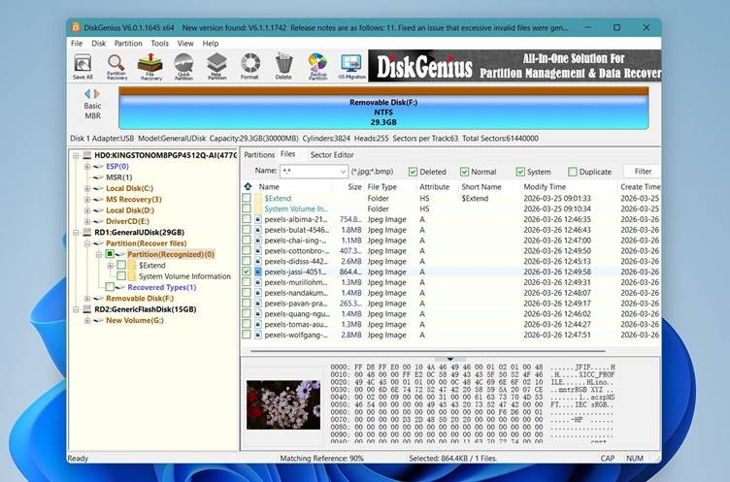Click the New Partition icon
The width and height of the screenshot is (730, 482).
pyautogui.click(x=216, y=66)
